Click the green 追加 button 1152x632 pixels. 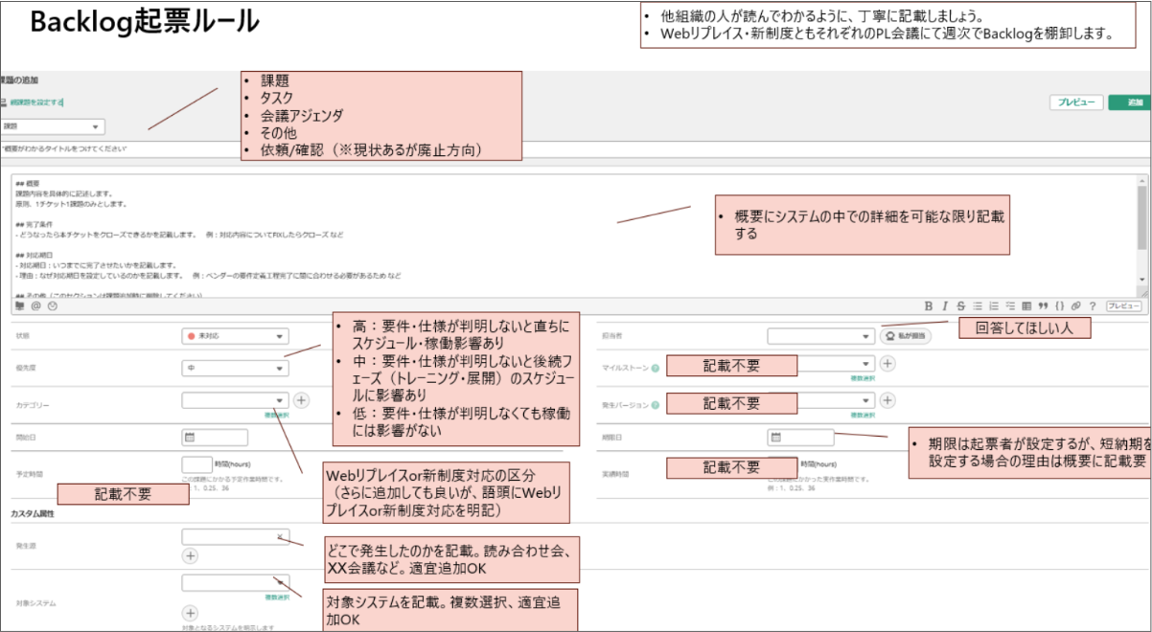pos(1131,101)
